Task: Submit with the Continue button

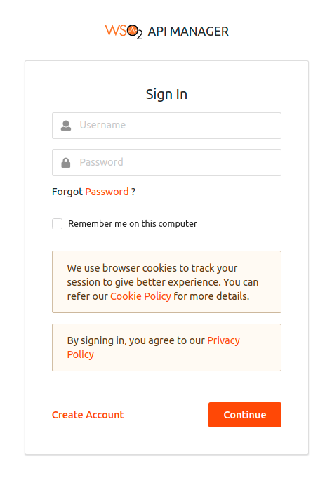Action: coord(245,415)
